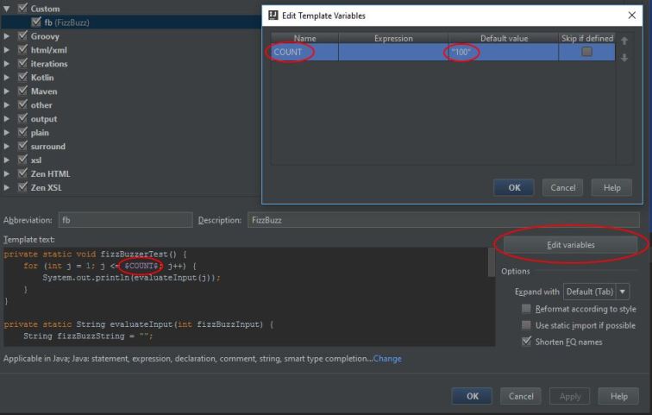Expand the Maven group
Image resolution: width=652 pixels, height=415 pixels.
(7, 91)
